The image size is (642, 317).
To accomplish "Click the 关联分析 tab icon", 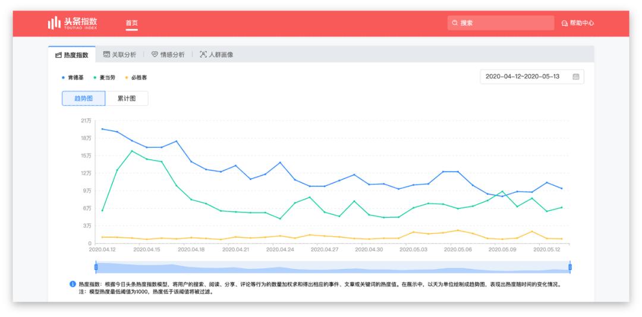I will pos(106,54).
